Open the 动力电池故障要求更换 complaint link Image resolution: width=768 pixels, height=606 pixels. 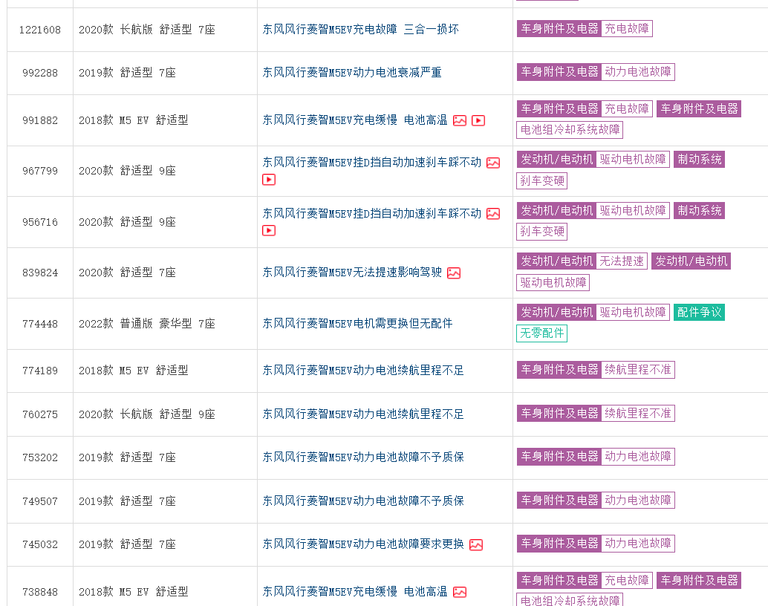pos(363,544)
